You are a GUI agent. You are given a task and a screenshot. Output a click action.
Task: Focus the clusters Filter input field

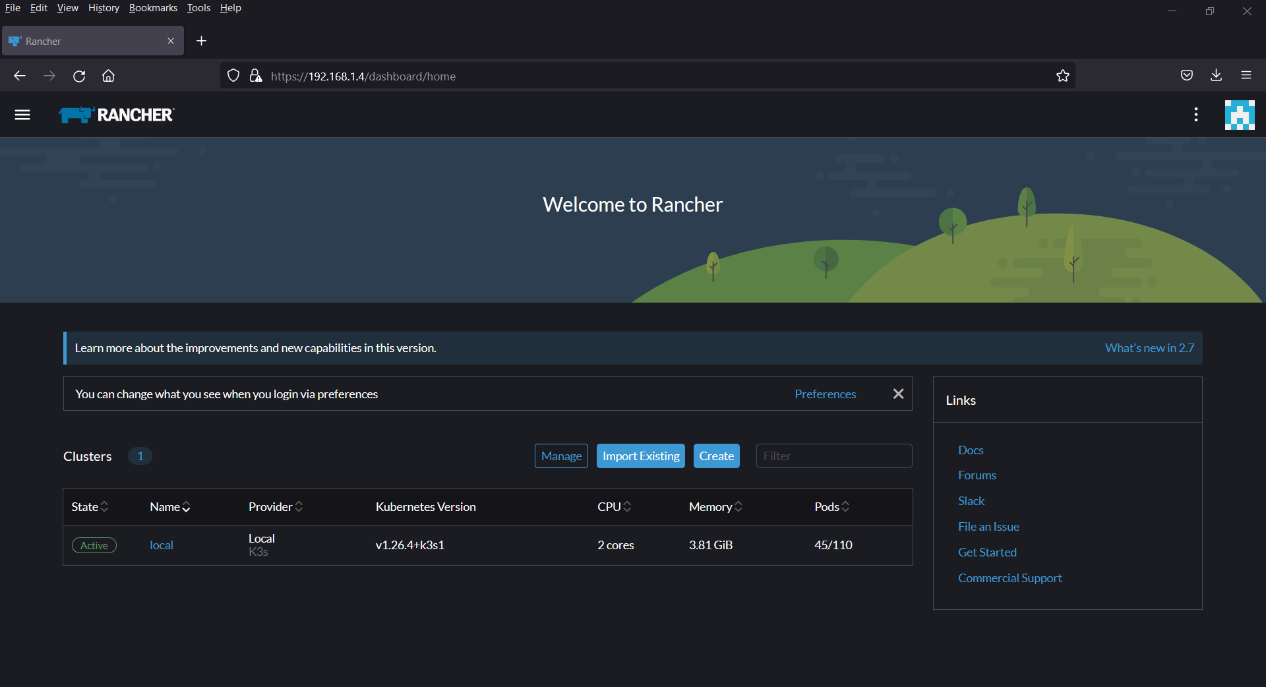[834, 456]
